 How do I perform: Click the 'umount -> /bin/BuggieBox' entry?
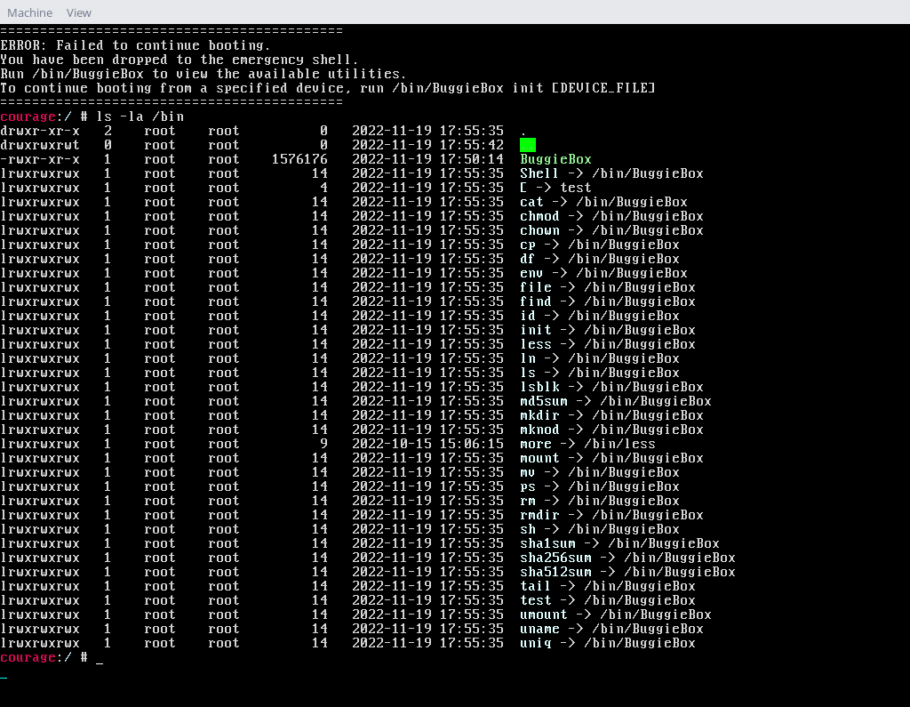pos(616,615)
